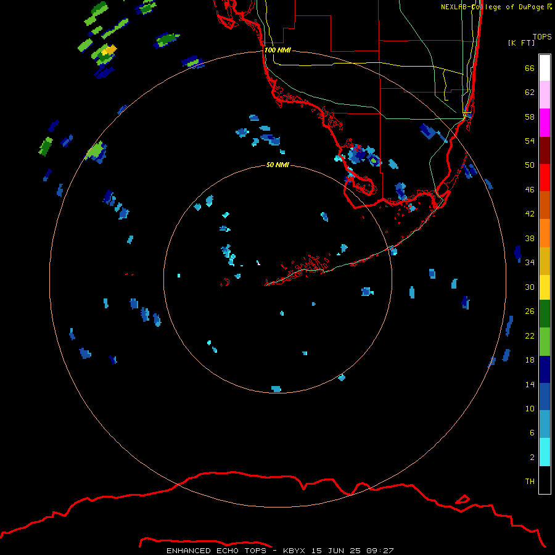Select the 22 legend value
This screenshot has width=555, height=555.
pos(530,335)
